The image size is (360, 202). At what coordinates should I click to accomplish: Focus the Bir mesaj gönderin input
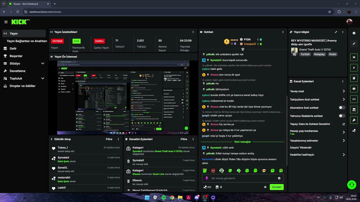(243, 178)
